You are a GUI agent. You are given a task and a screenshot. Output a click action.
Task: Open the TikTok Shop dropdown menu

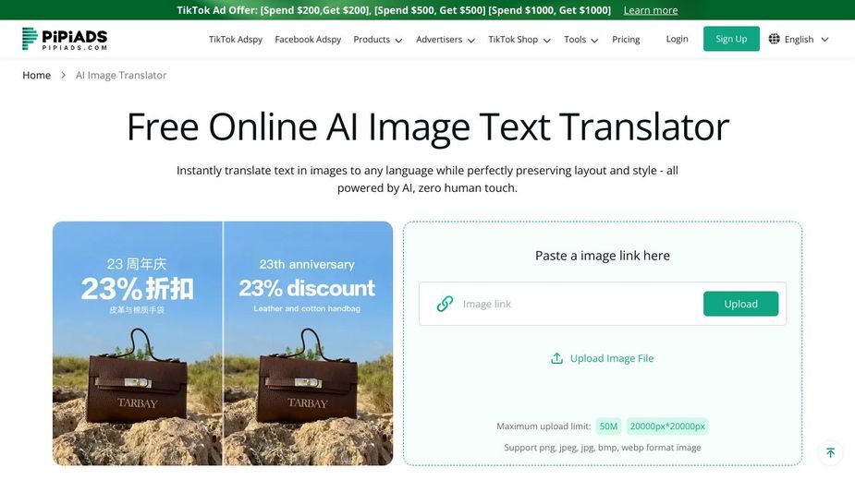[519, 39]
